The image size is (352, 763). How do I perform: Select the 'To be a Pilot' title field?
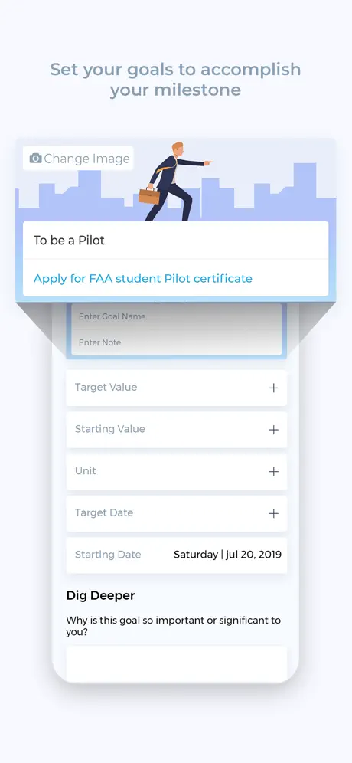[x=175, y=241]
